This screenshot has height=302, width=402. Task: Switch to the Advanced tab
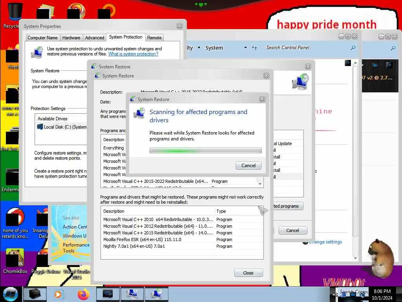[94, 38]
